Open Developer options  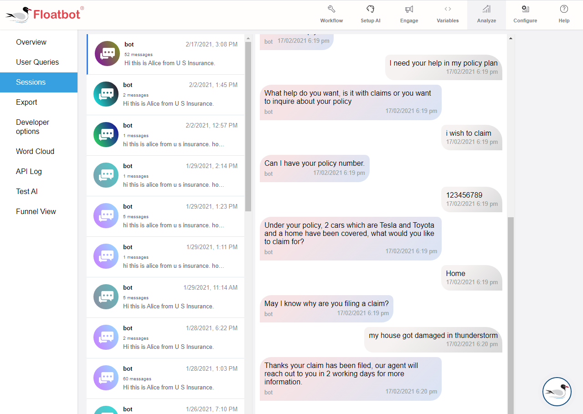pyautogui.click(x=32, y=127)
